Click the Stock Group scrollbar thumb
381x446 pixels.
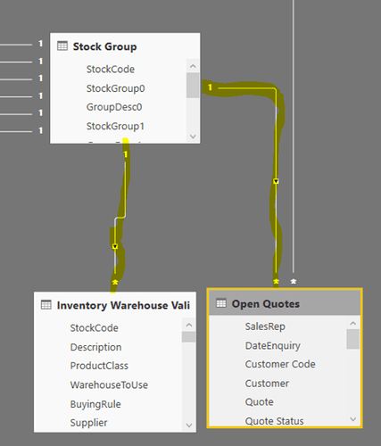pos(193,86)
